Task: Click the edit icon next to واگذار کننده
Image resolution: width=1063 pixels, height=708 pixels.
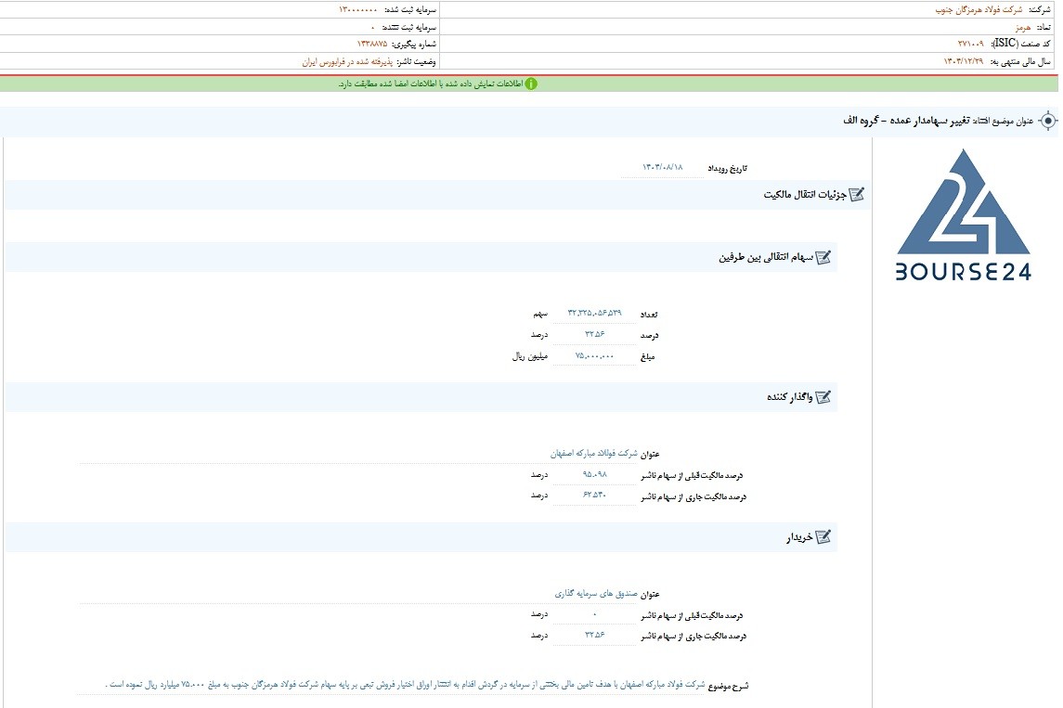Action: (x=823, y=397)
